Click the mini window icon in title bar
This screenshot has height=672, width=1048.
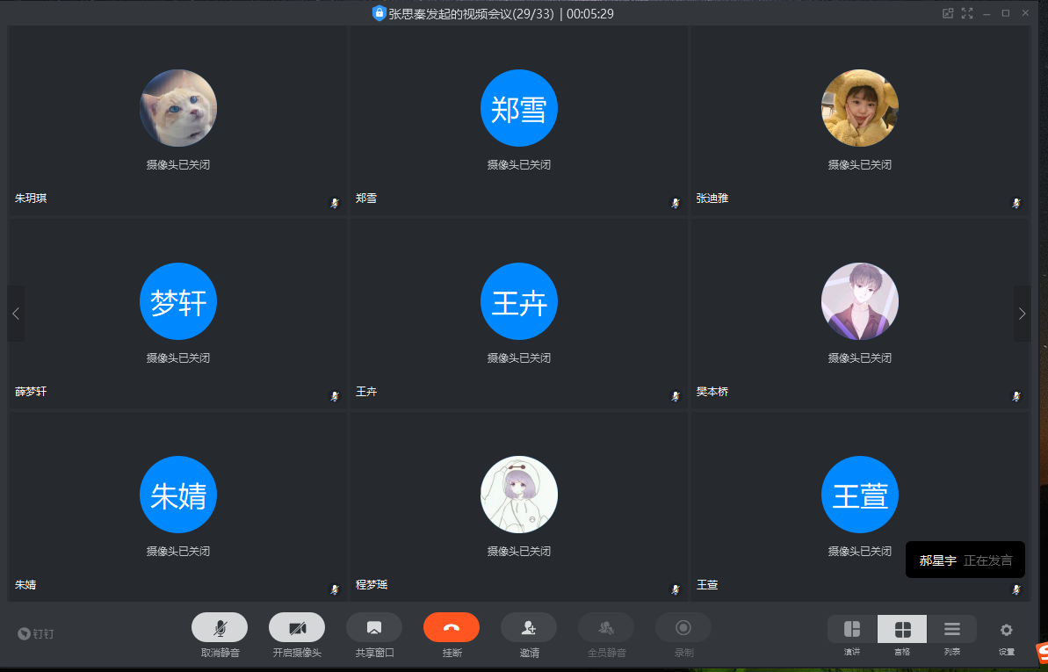(948, 13)
